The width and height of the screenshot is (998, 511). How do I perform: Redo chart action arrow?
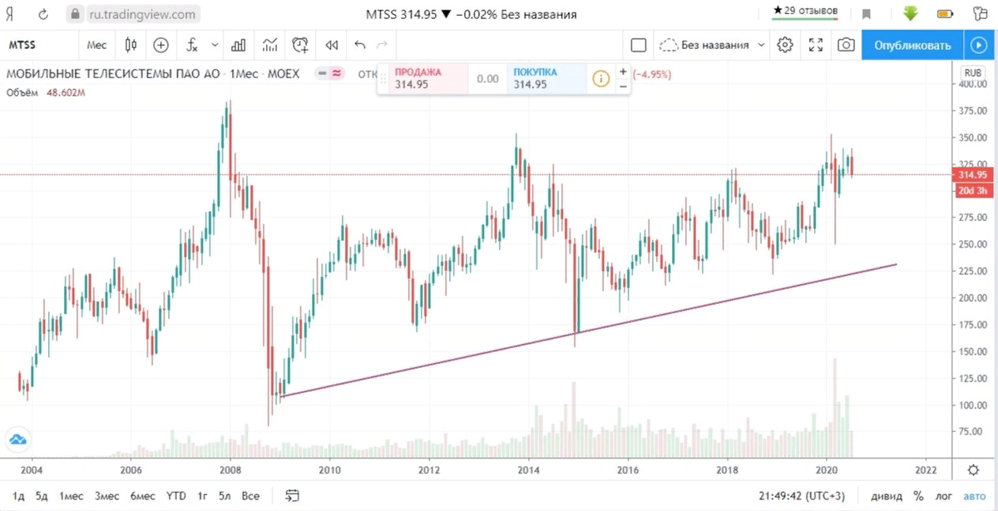[x=383, y=45]
